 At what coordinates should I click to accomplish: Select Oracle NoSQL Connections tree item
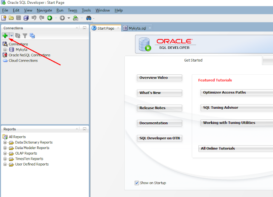[29, 55]
